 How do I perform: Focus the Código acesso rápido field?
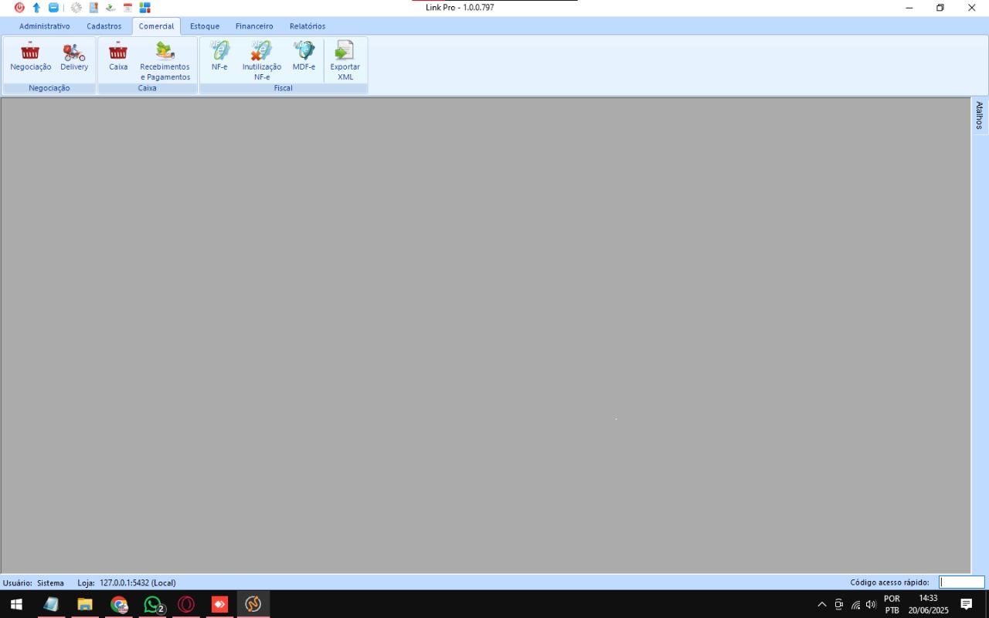[x=961, y=582]
